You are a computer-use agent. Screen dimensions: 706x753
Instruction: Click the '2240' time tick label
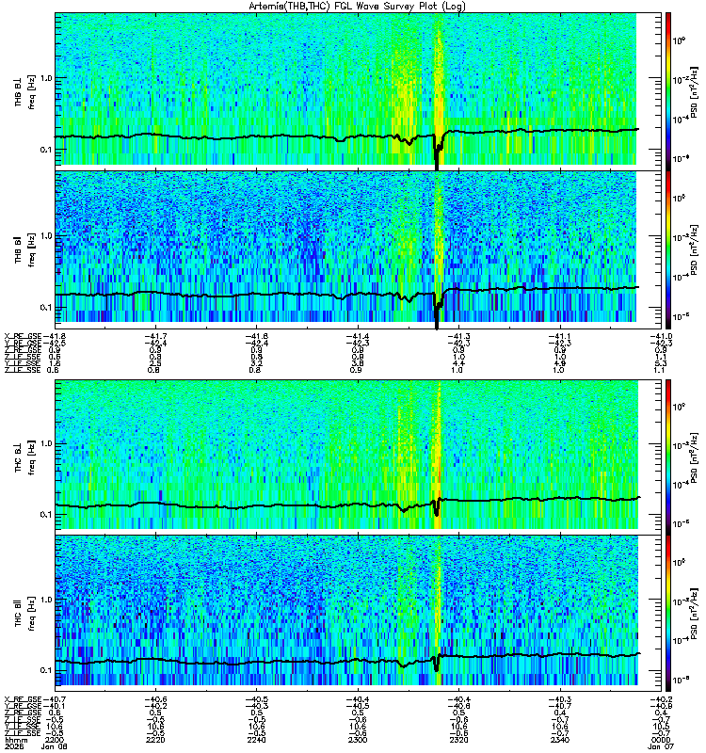point(256,740)
